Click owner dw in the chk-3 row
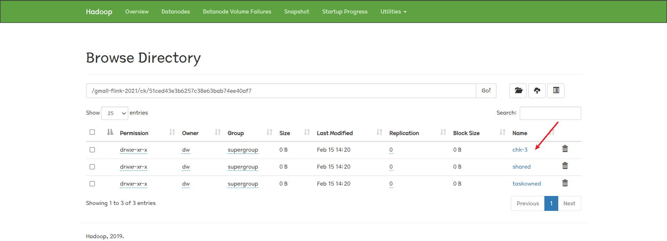The image size is (667, 241). (x=186, y=150)
